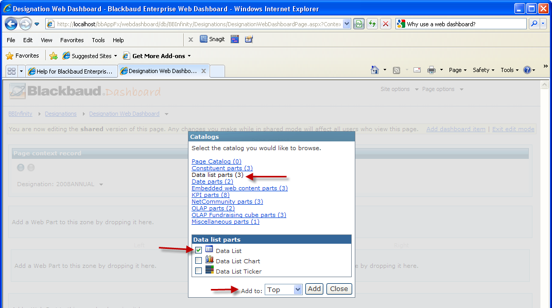Click the Exit edit mode link
Screen dimensions: 552x308
click(x=513, y=129)
